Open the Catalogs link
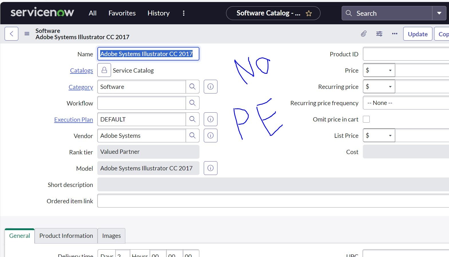449x257 pixels. pos(82,70)
